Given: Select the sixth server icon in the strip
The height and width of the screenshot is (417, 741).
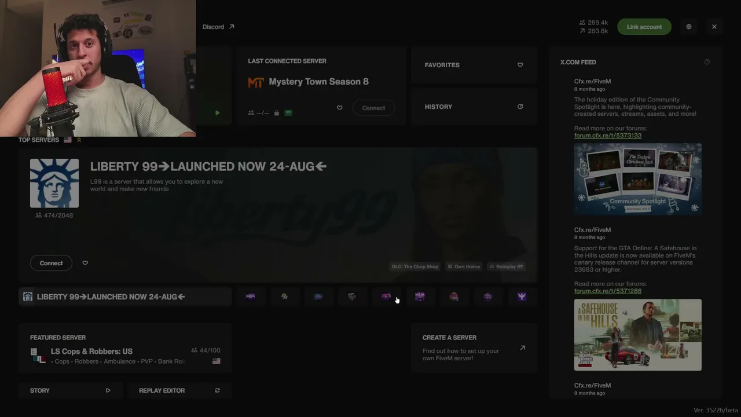Looking at the screenshot, I should click(420, 297).
